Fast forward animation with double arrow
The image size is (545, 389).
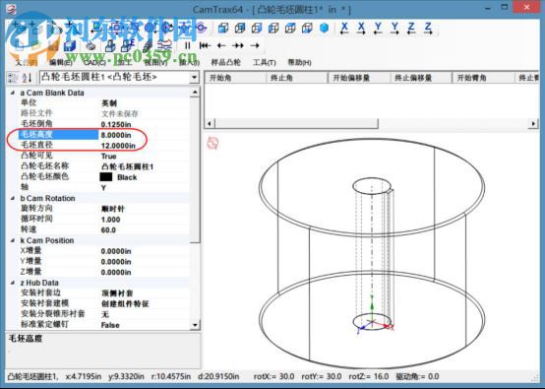click(238, 45)
